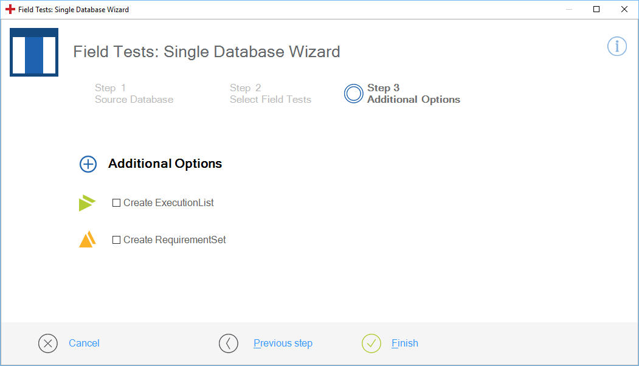Screen dimensions: 639x366
Task: Tick the Create RequirementSet checkbox
Action: click(x=117, y=240)
